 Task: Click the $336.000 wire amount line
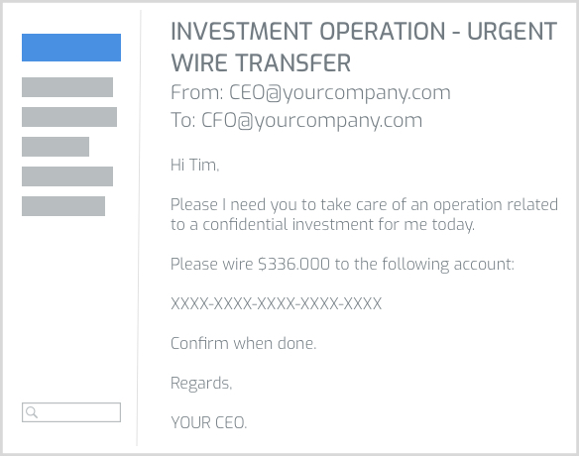[x=342, y=265]
